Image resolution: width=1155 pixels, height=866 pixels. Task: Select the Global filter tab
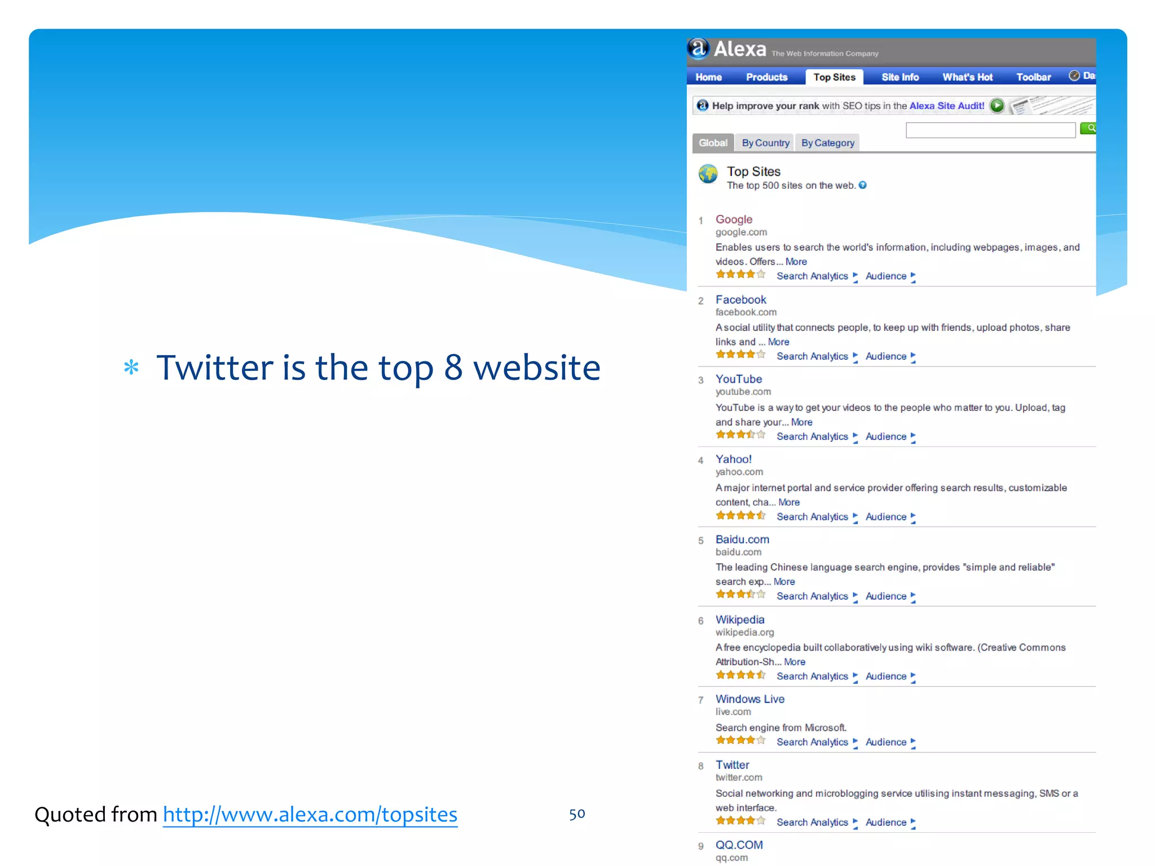713,143
